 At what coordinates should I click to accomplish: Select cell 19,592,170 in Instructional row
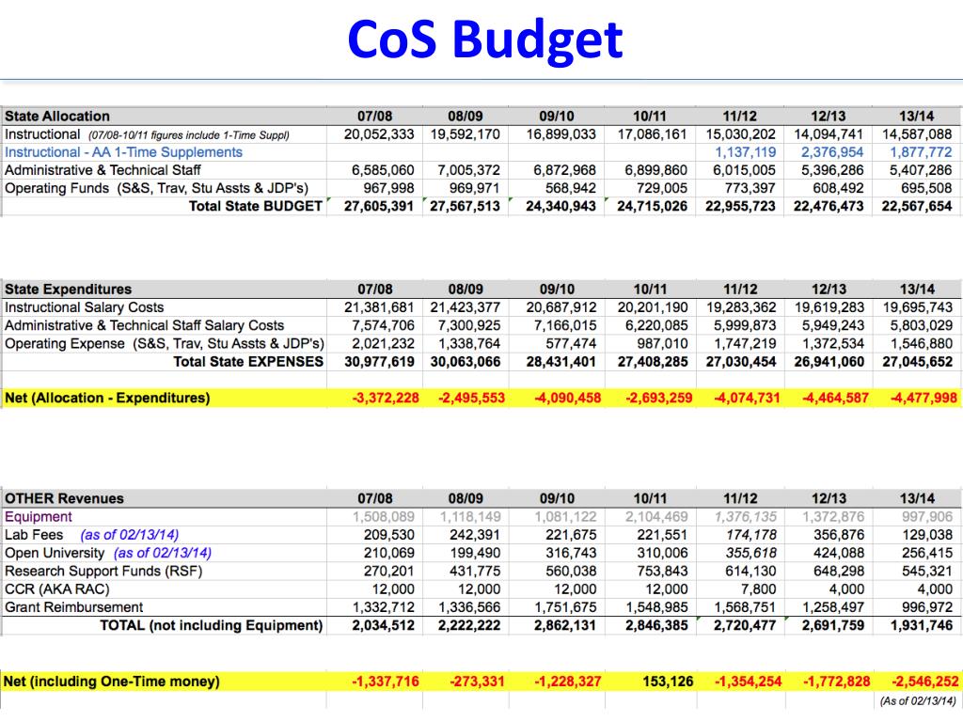(465, 134)
